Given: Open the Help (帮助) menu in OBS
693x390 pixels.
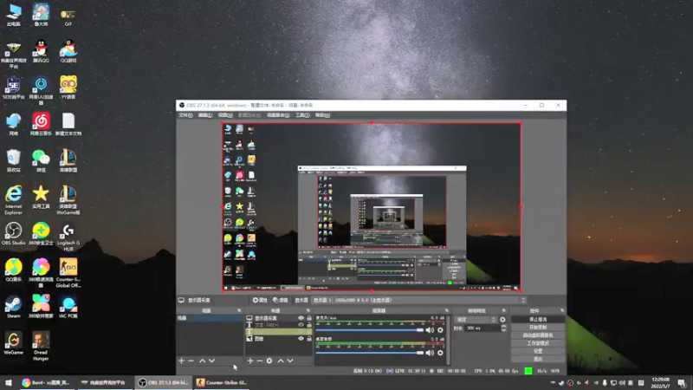Looking at the screenshot, I should coord(322,115).
